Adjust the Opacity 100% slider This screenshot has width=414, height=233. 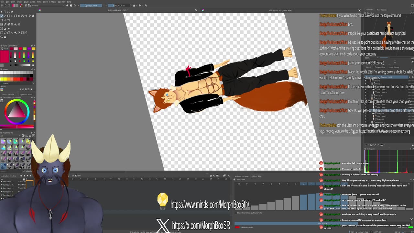(91, 6)
